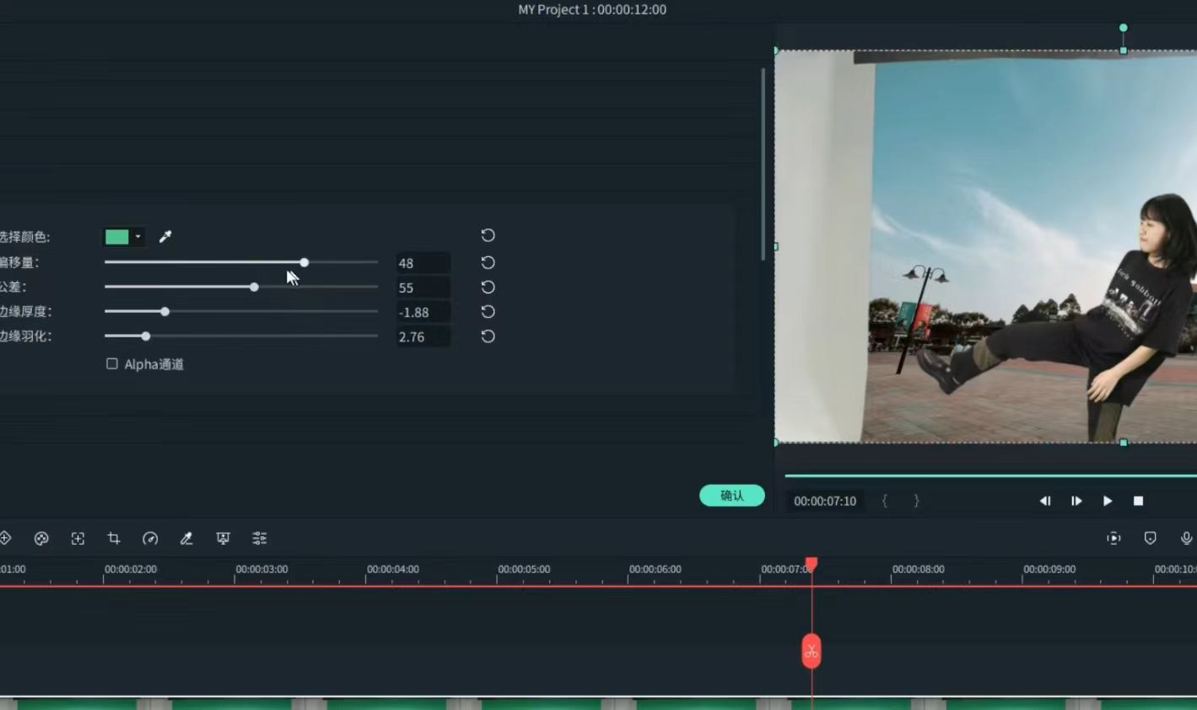Open the speed gauge tool
Image resolution: width=1197 pixels, height=710 pixels.
coord(150,538)
